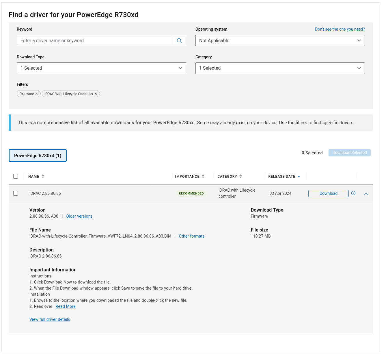Open View full driver details link
Image resolution: width=388 pixels, height=361 pixels.
tap(50, 319)
